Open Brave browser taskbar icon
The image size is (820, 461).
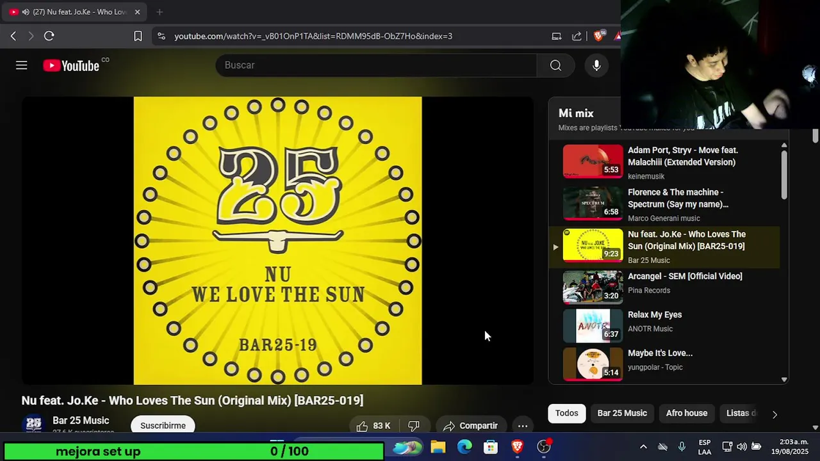pyautogui.click(x=517, y=447)
